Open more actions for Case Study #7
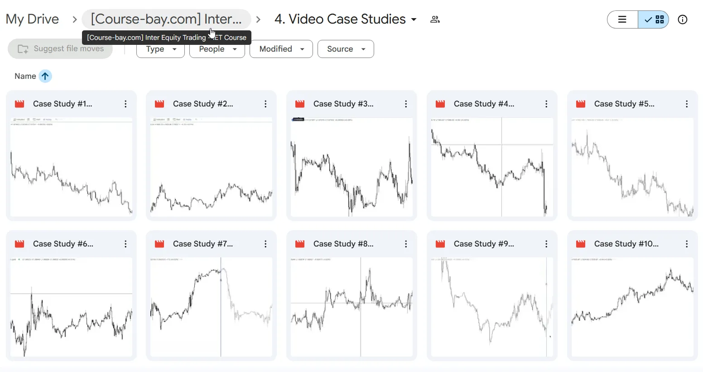This screenshot has width=703, height=372. click(x=265, y=244)
